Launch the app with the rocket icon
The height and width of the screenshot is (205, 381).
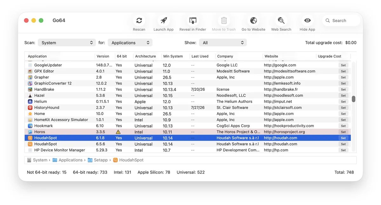coord(164,21)
